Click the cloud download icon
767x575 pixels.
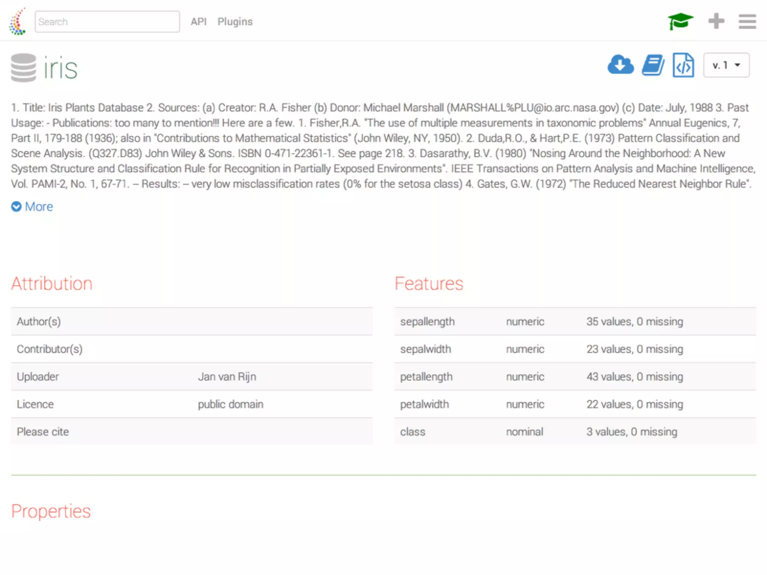[620, 65]
